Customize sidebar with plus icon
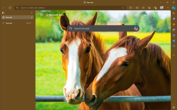 tap(174, 55)
